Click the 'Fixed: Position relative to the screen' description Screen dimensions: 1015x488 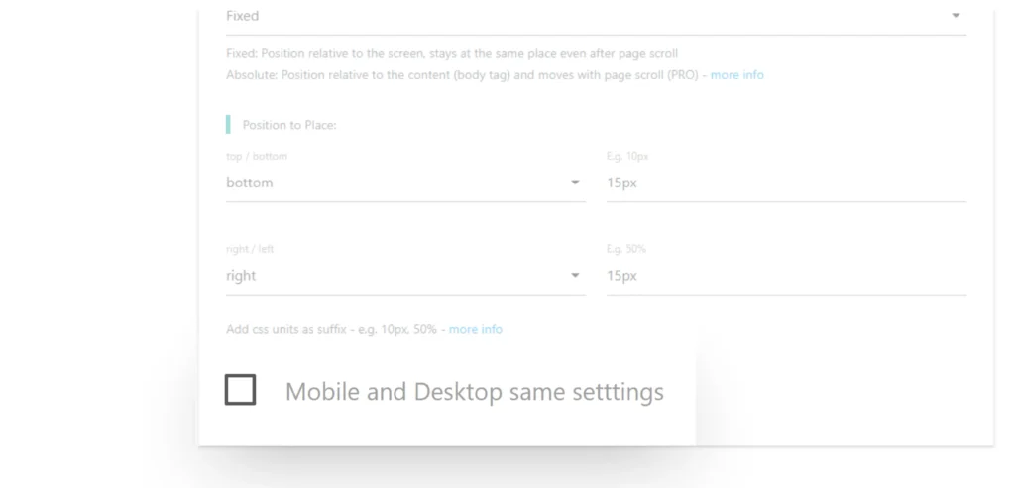(452, 53)
